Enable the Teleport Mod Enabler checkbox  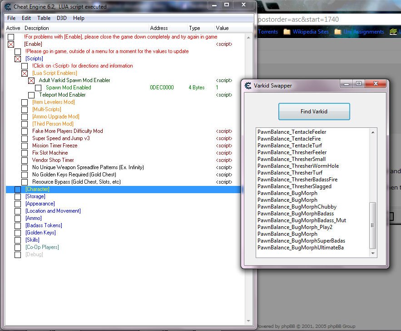(31, 95)
